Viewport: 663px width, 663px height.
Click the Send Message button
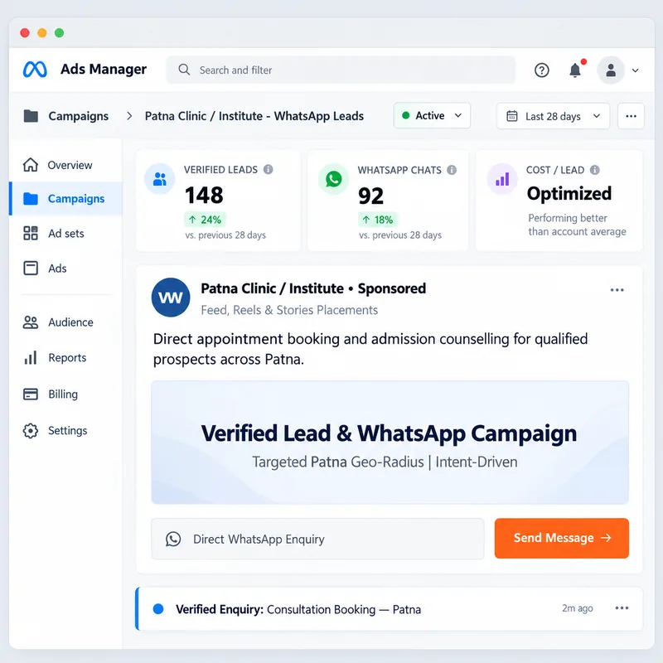[x=562, y=538]
